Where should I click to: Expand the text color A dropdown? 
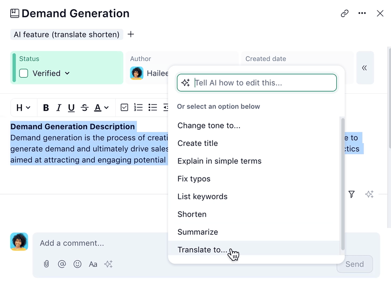(x=100, y=107)
